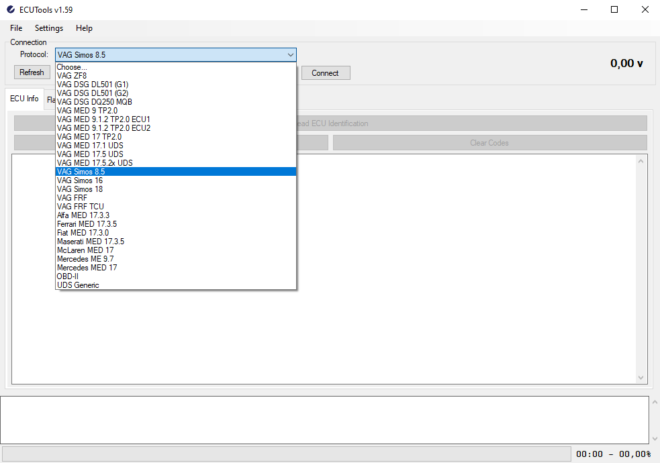Select Ferrari MED 17.3.5 protocol
This screenshot has height=463, width=660.
click(176, 224)
